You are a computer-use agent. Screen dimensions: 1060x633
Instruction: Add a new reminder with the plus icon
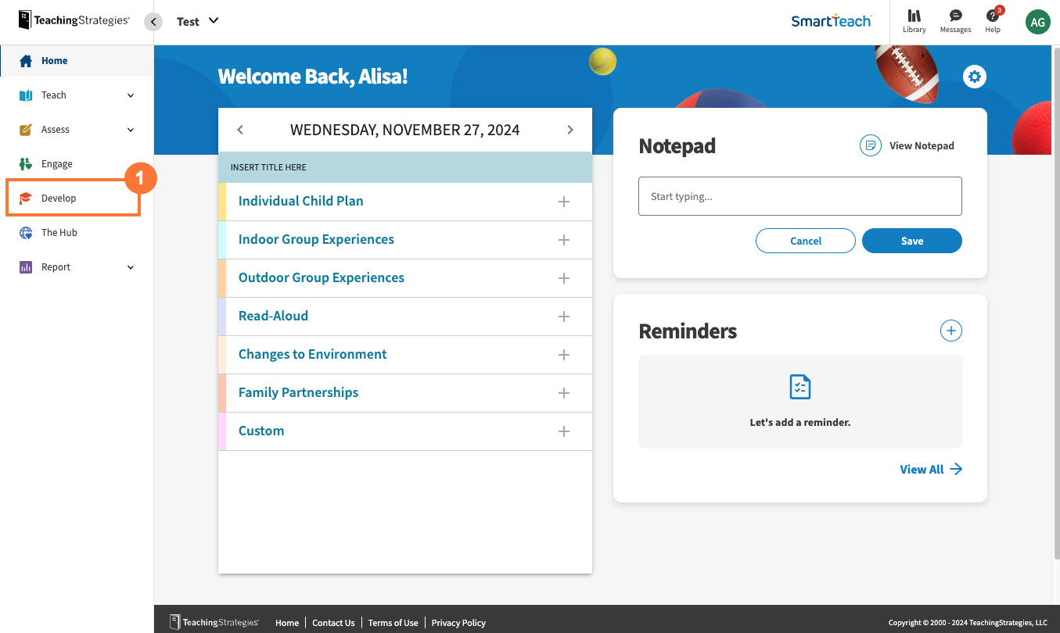point(950,331)
